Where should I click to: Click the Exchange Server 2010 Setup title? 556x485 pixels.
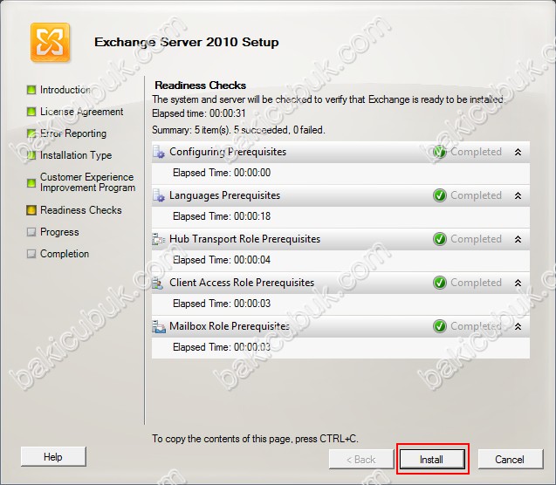[187, 42]
